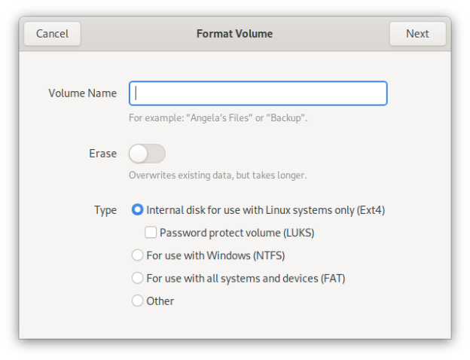Click "For use with Windows (NTFS)" text
Image resolution: width=470 pixels, height=360 pixels.
[x=215, y=255]
